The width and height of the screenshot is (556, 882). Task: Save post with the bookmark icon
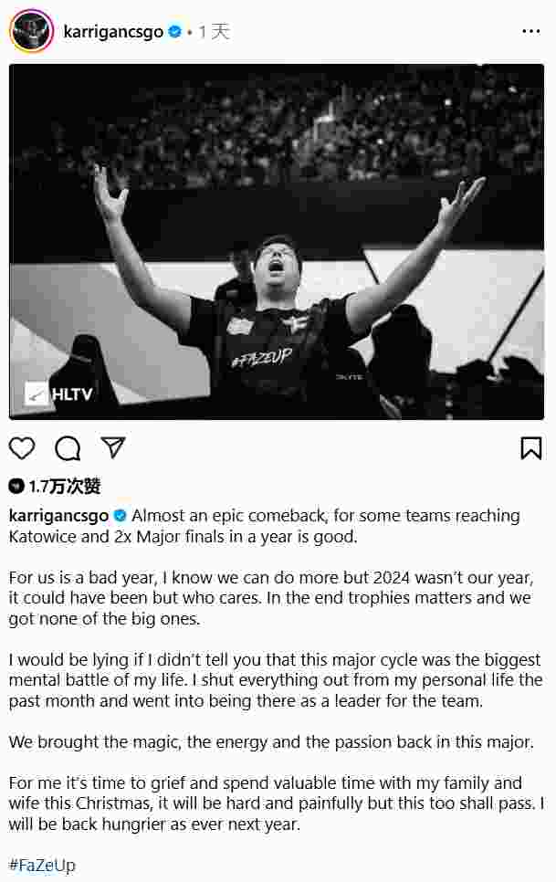point(530,448)
